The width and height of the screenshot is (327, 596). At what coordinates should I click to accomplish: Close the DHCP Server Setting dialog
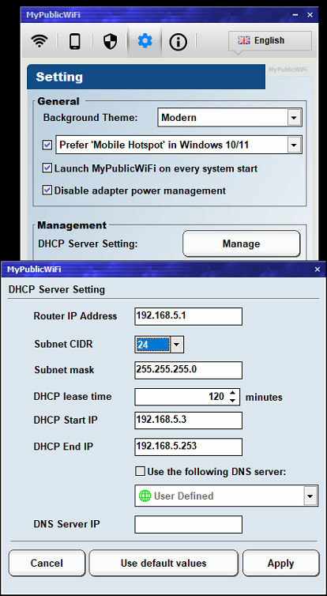tap(317, 270)
